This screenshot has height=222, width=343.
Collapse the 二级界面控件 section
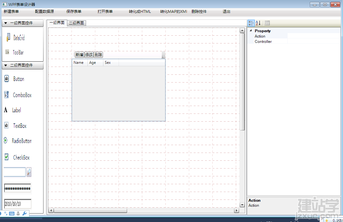[x=6, y=65]
